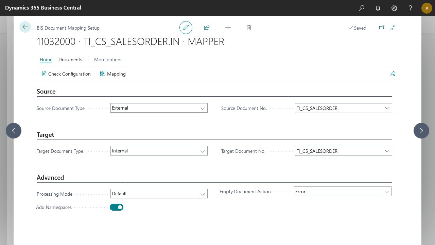Click the pencil edit icon

(186, 28)
